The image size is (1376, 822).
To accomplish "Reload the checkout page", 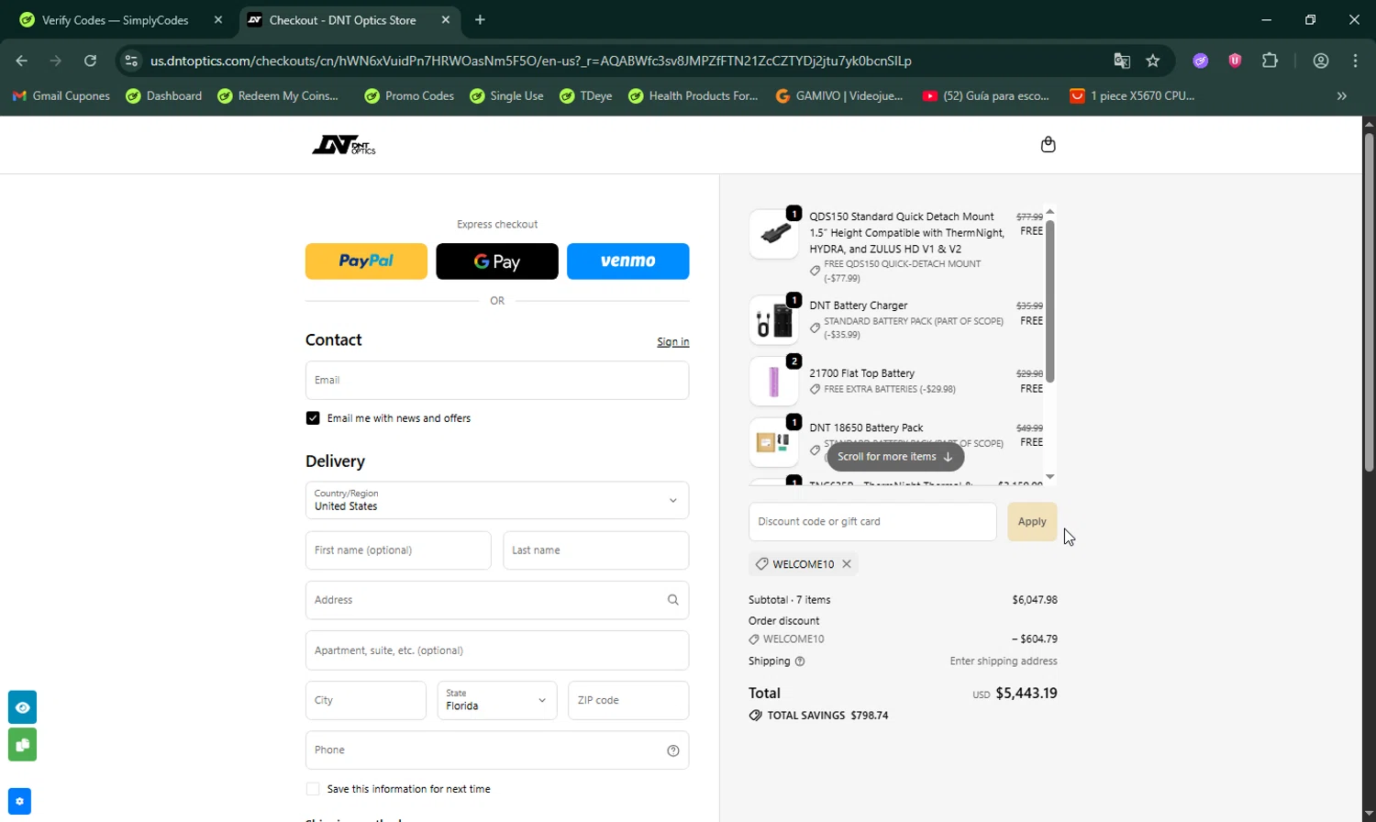I will 90,61.
